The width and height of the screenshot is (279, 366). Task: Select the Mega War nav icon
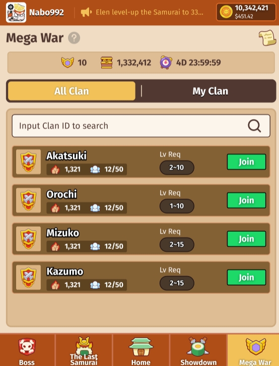pos(255,347)
